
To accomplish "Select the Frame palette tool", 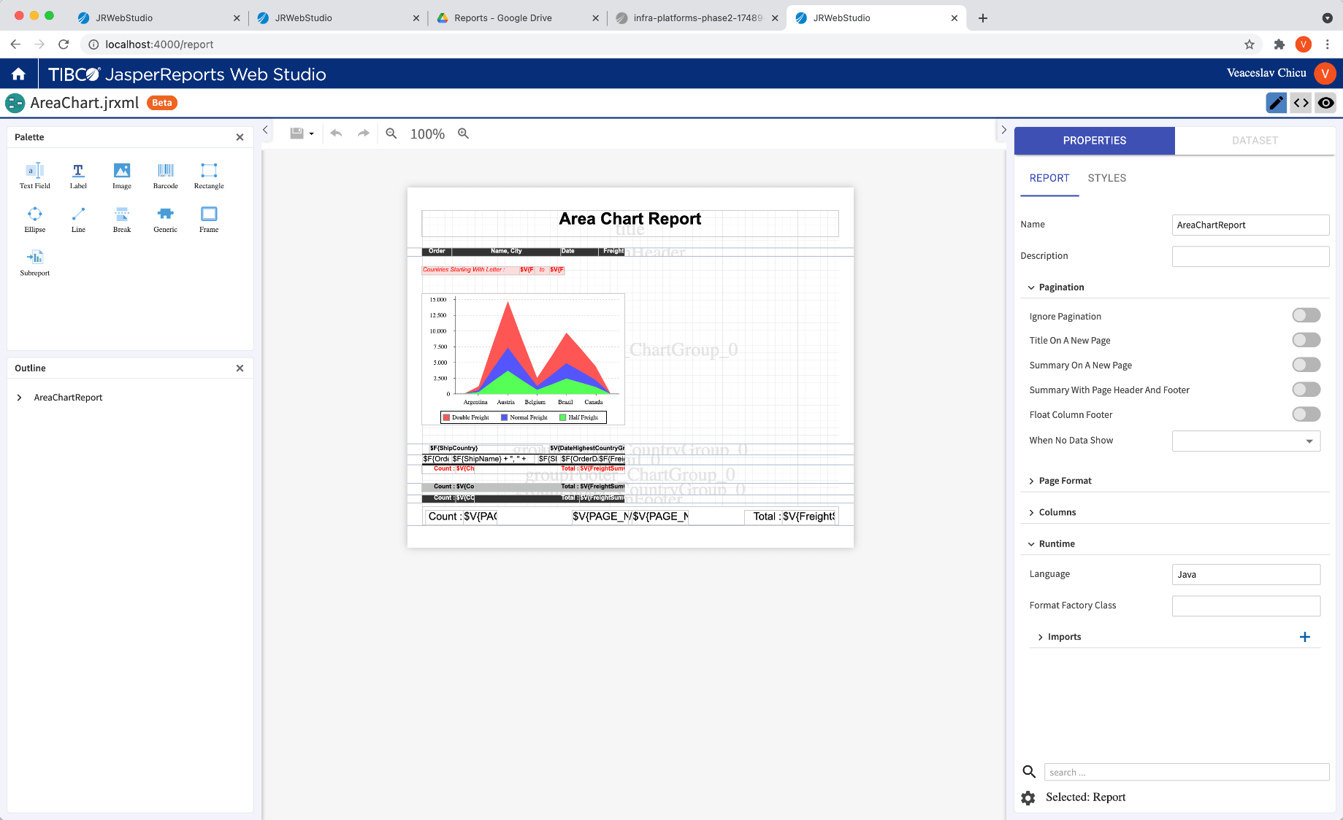I will click(209, 220).
